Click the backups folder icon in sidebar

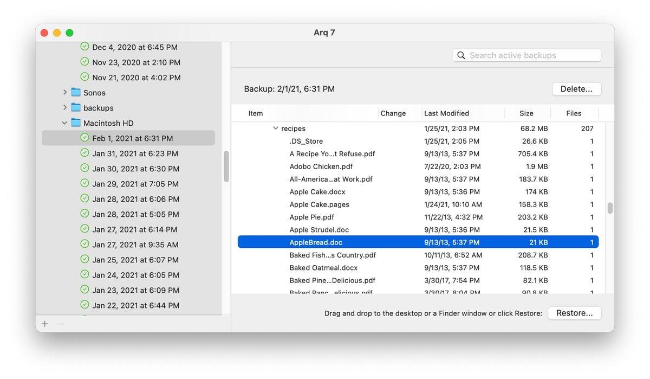[x=76, y=107]
